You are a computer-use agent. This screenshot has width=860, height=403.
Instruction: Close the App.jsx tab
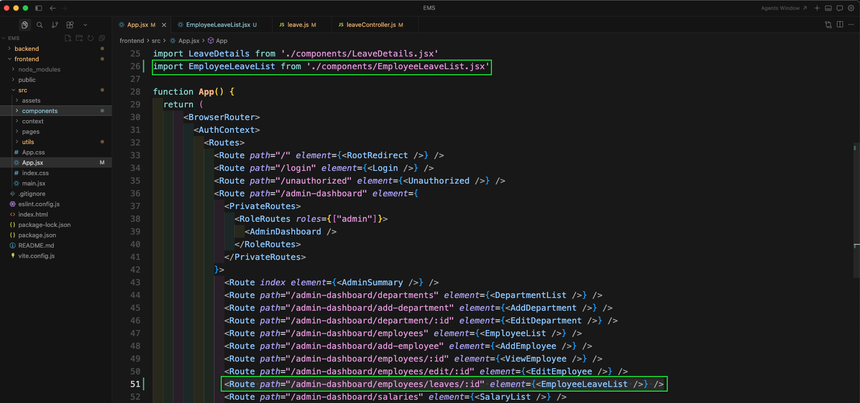click(x=164, y=25)
